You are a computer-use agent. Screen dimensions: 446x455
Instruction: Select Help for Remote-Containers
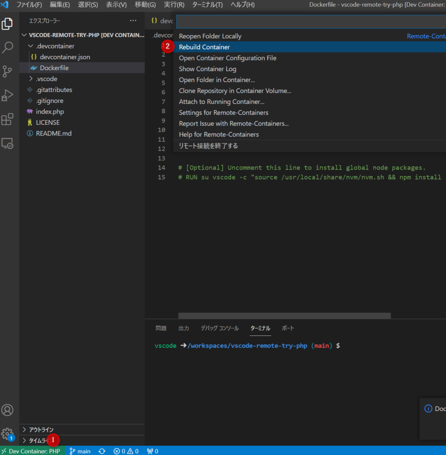click(x=310, y=135)
